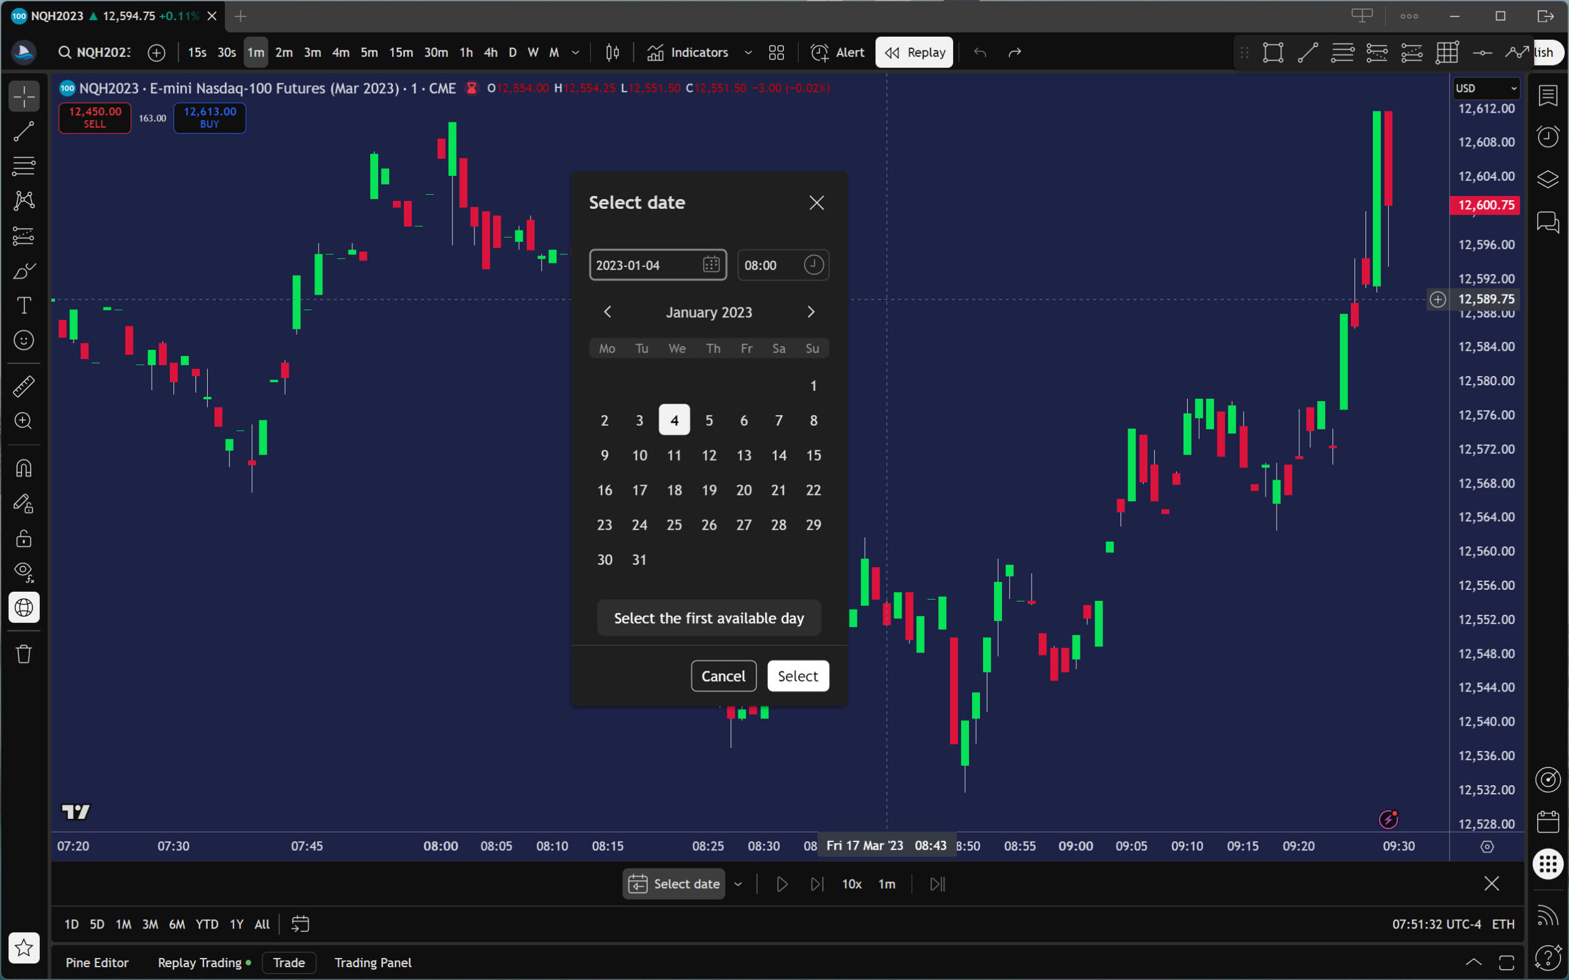Open the Pine Editor tab

(x=97, y=962)
